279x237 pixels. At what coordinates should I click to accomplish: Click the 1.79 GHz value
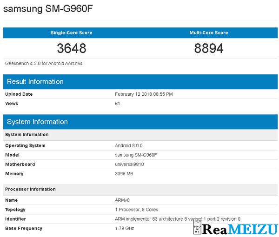point(125,228)
